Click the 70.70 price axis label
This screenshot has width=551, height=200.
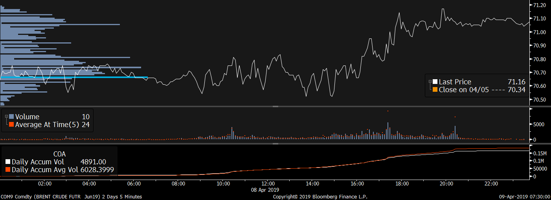click(x=540, y=73)
